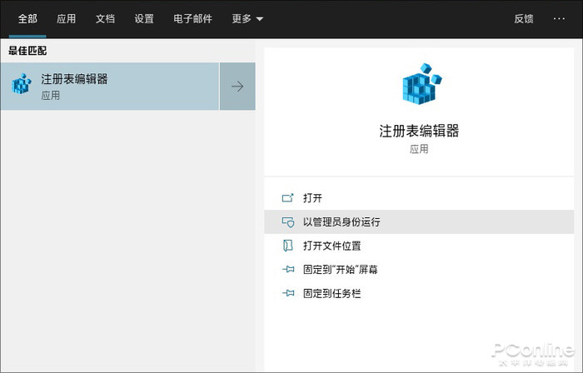Click the shield icon for run as administrator
Image resolution: width=583 pixels, height=373 pixels.
[288, 222]
